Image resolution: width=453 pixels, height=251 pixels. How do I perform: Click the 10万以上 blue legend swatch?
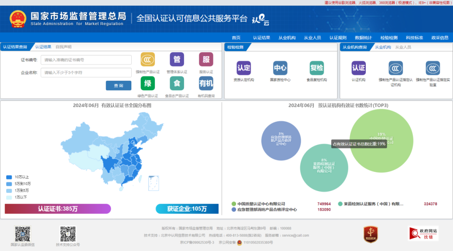[9, 177]
